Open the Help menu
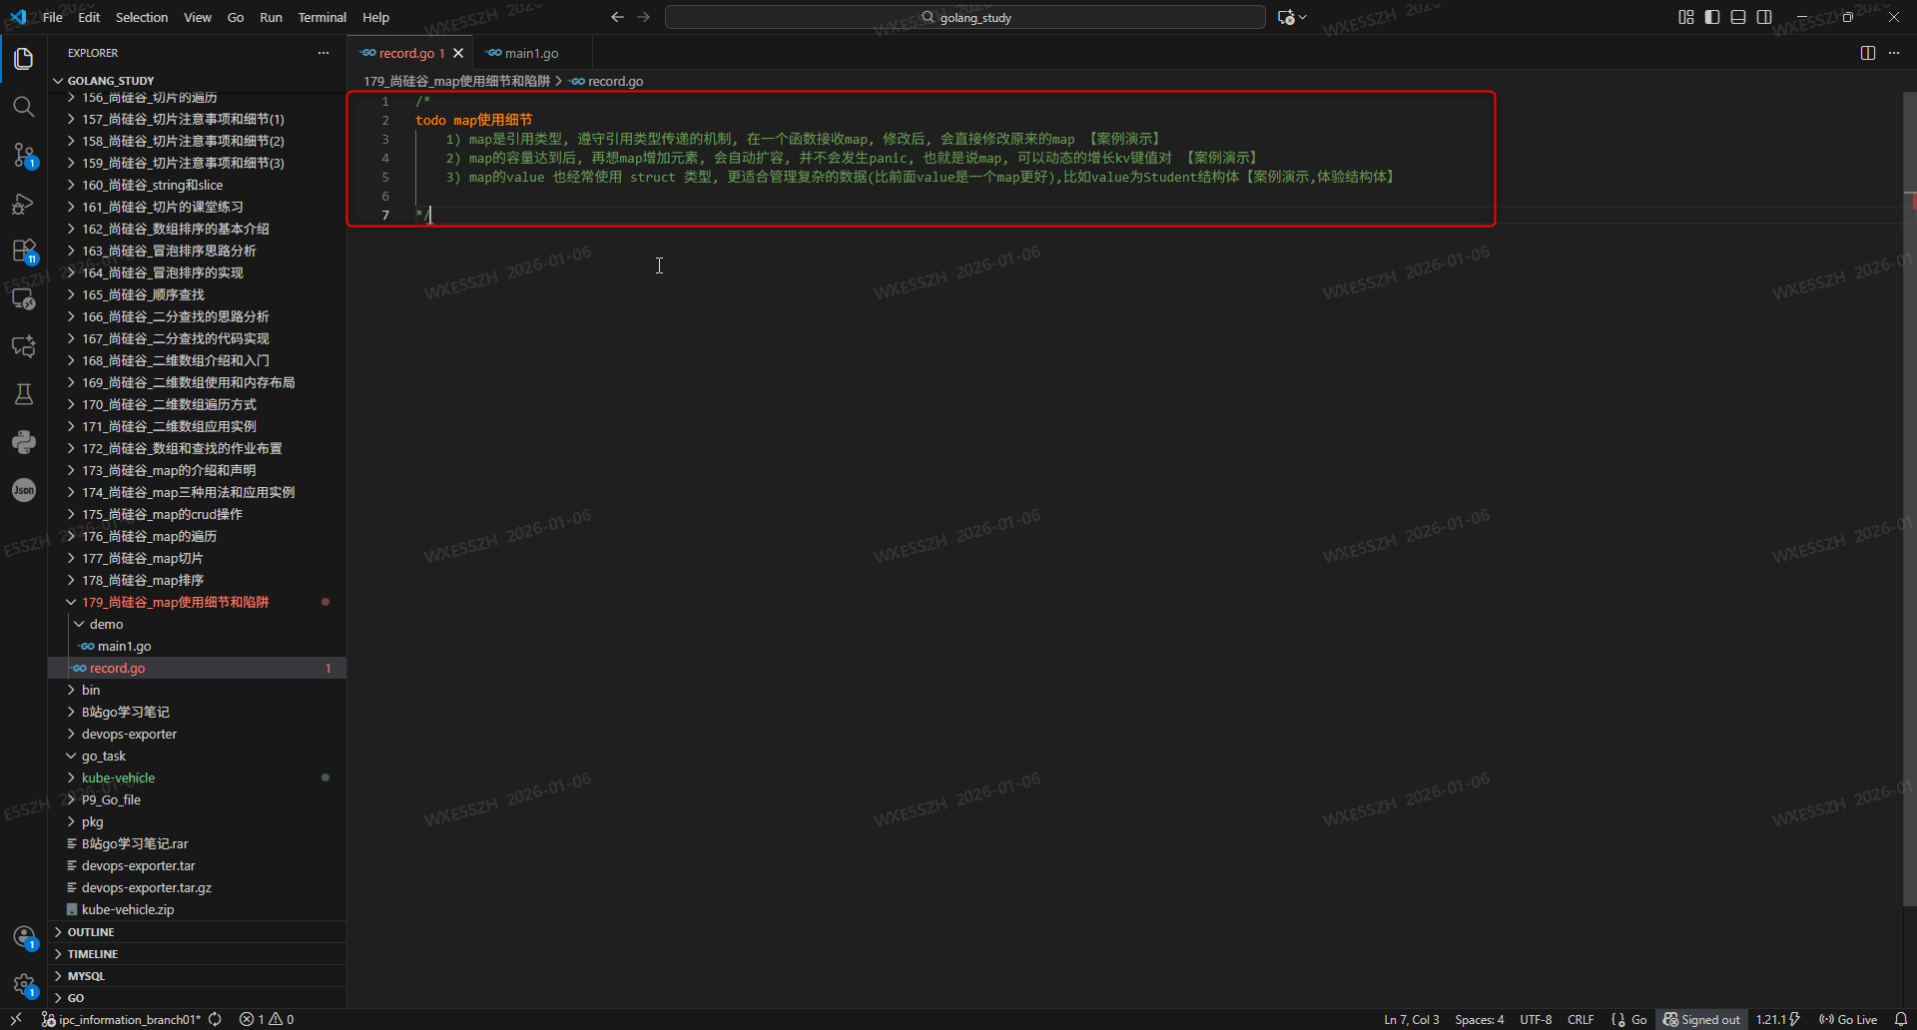This screenshot has width=1917, height=1030. coord(375,17)
